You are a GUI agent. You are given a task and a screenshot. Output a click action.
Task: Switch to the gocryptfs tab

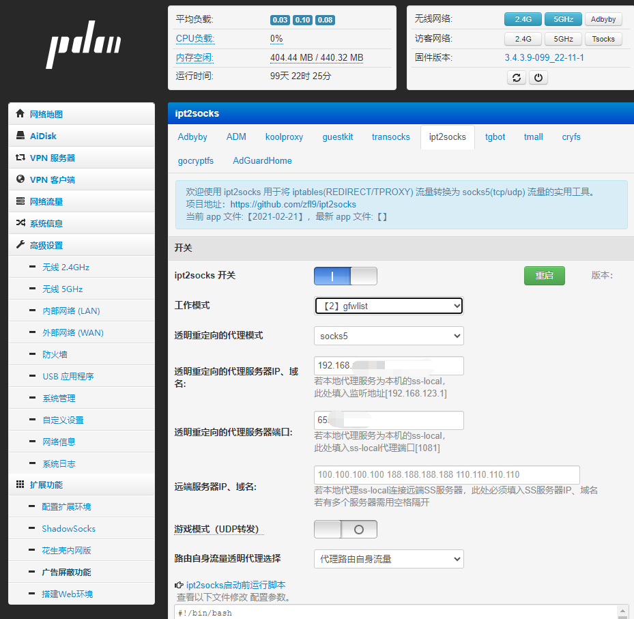[196, 160]
